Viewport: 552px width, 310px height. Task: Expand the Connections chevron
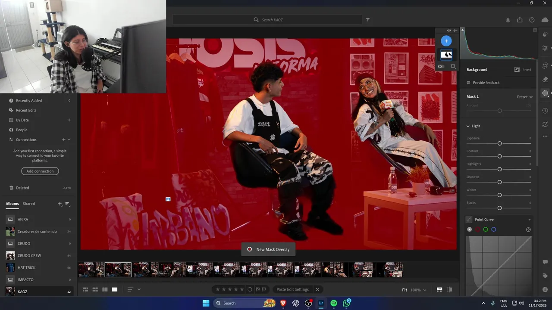coord(69,139)
